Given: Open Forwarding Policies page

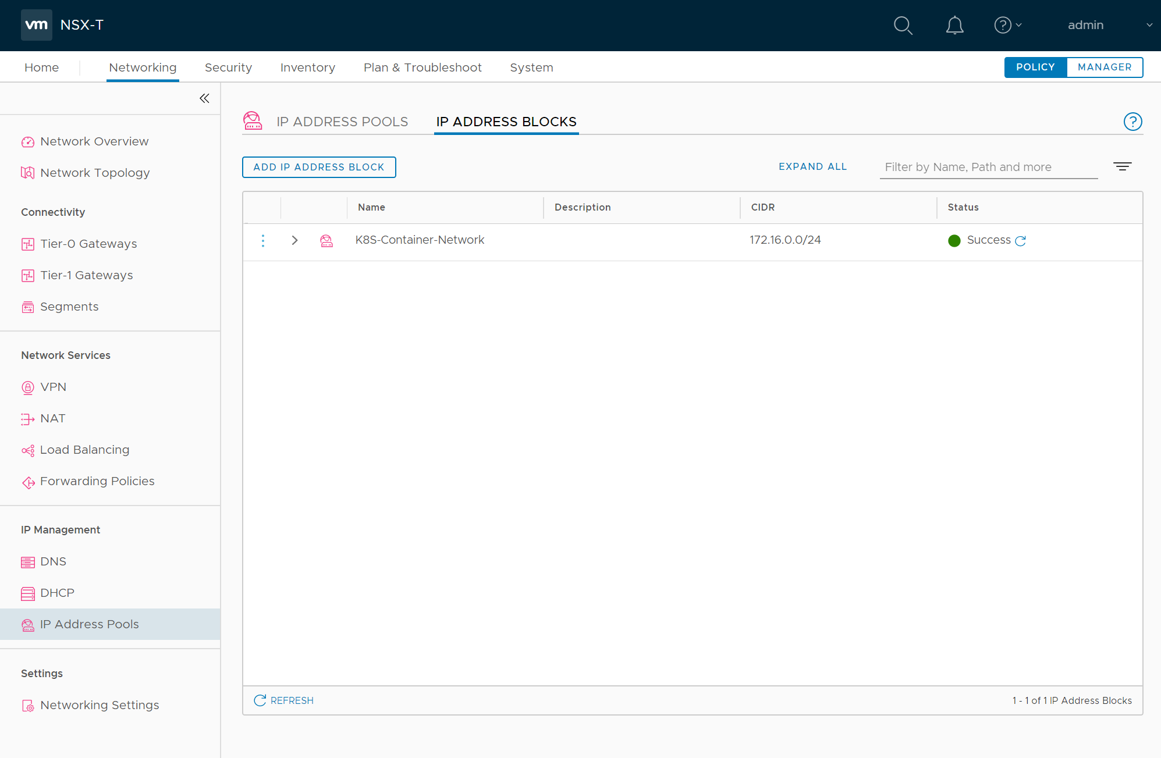Looking at the screenshot, I should point(97,481).
